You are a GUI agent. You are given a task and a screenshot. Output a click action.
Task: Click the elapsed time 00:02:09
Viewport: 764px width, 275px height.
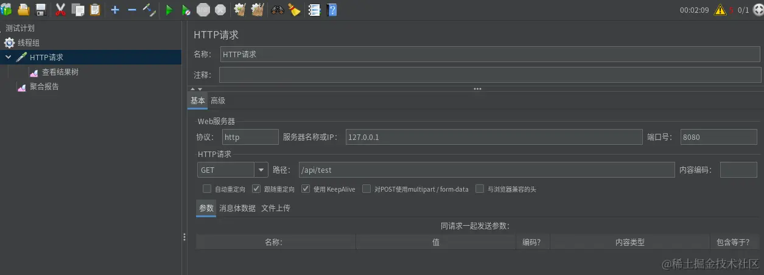pyautogui.click(x=695, y=10)
